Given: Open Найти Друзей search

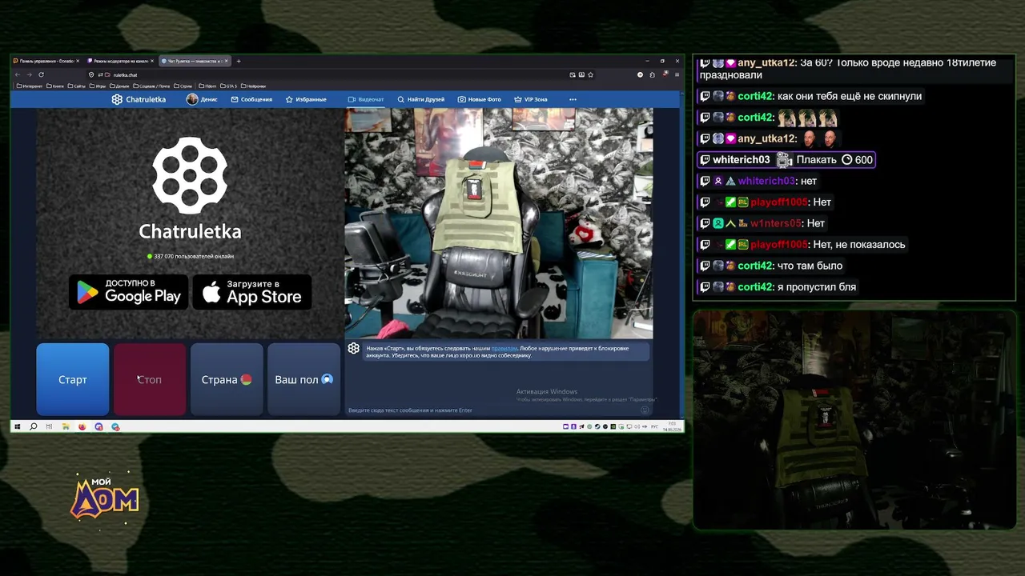Looking at the screenshot, I should coord(421,99).
